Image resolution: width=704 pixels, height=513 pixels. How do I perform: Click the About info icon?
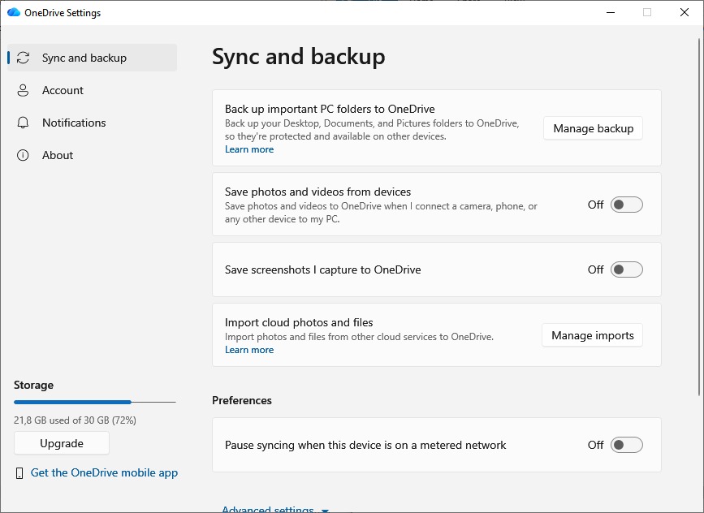click(23, 155)
